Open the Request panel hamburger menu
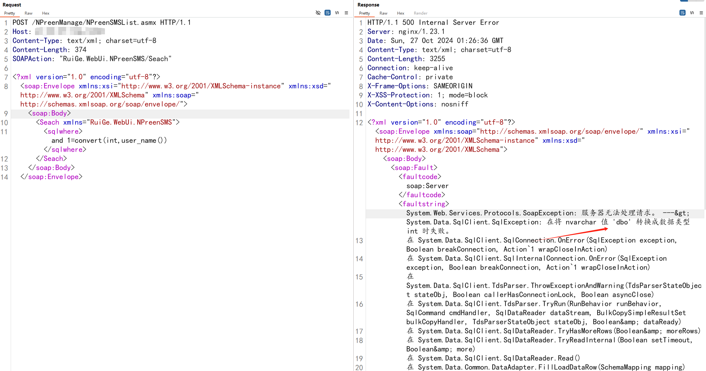Image resolution: width=706 pixels, height=371 pixels. coord(346,13)
